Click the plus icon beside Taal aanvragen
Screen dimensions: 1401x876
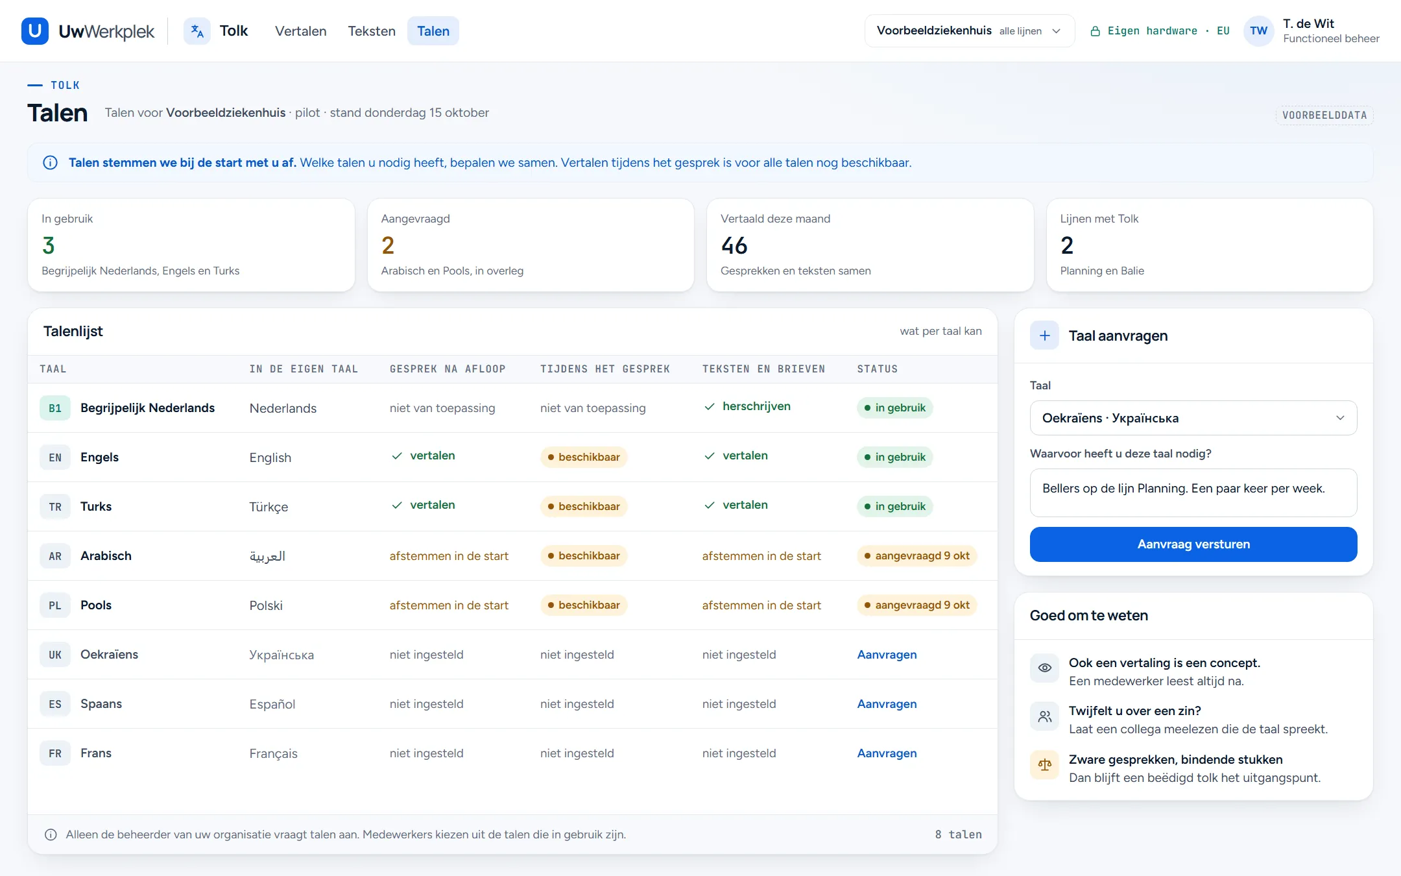coord(1044,335)
